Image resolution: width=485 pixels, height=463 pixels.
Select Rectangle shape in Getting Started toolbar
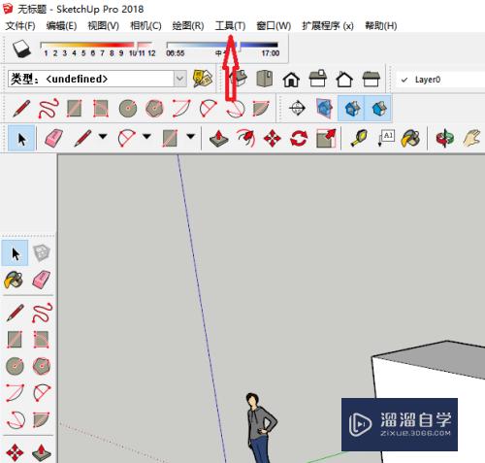[x=170, y=138]
